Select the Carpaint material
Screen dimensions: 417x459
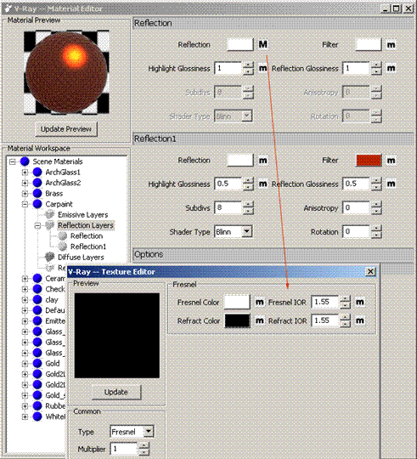59,204
